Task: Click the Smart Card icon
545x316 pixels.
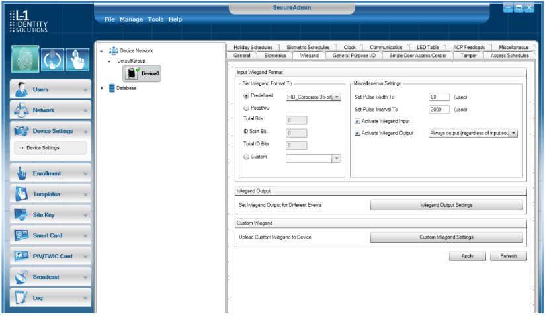Action: [21, 235]
